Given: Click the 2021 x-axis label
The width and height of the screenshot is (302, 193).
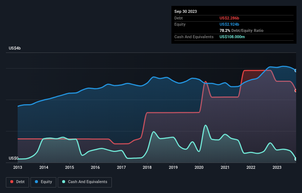Looking at the screenshot, I should [225, 167].
